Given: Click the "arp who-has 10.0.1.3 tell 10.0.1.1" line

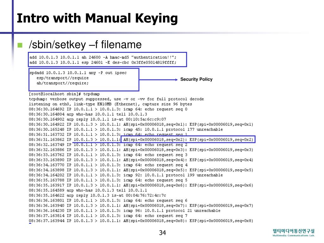Looking at the screenshot, I should tap(88, 190).
